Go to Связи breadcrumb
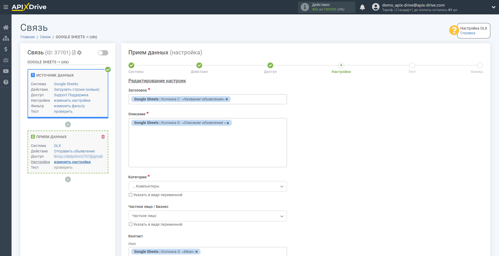The image size is (499, 256). tap(45, 37)
